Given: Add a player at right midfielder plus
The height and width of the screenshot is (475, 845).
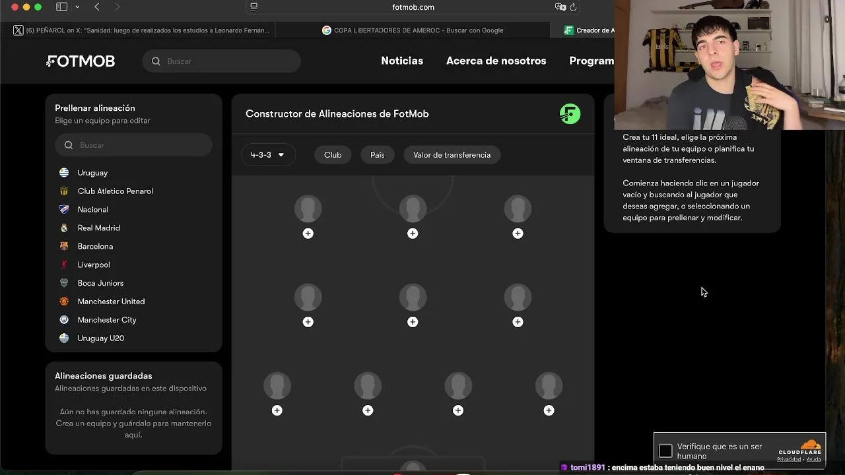Looking at the screenshot, I should 518,322.
